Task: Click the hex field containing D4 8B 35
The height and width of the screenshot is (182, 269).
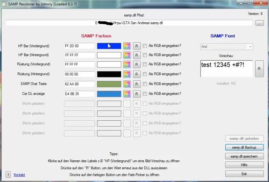Action: pos(79,94)
